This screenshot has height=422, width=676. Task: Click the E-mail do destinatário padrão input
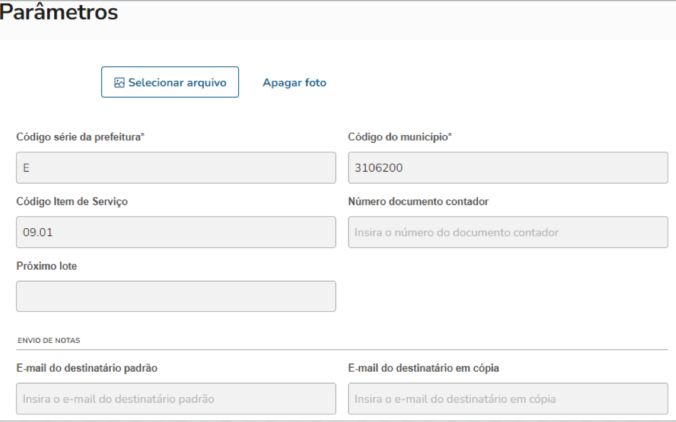176,399
